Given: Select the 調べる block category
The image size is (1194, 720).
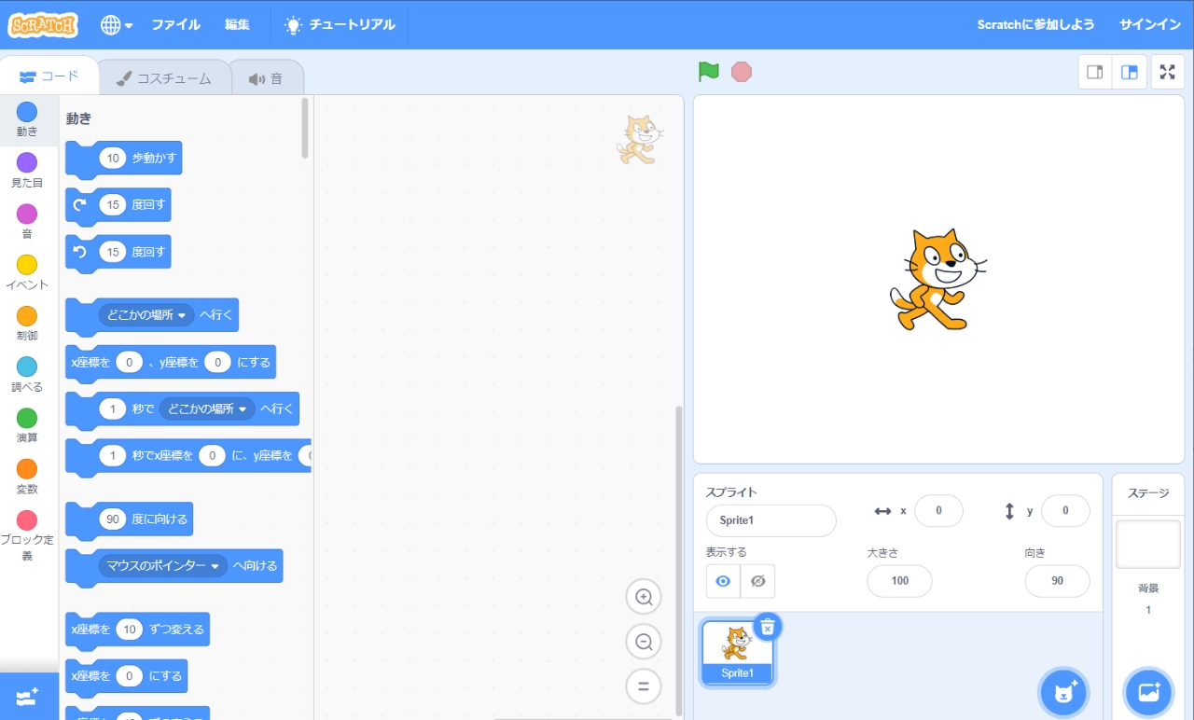Looking at the screenshot, I should pyautogui.click(x=27, y=375).
